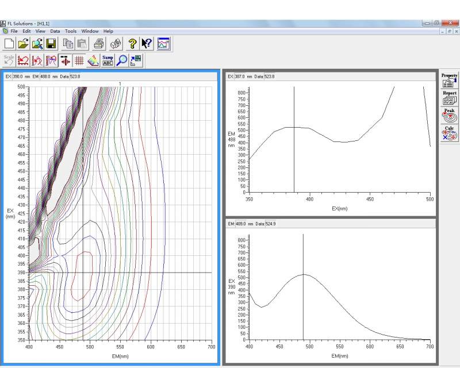Open the Window menu

point(90,31)
